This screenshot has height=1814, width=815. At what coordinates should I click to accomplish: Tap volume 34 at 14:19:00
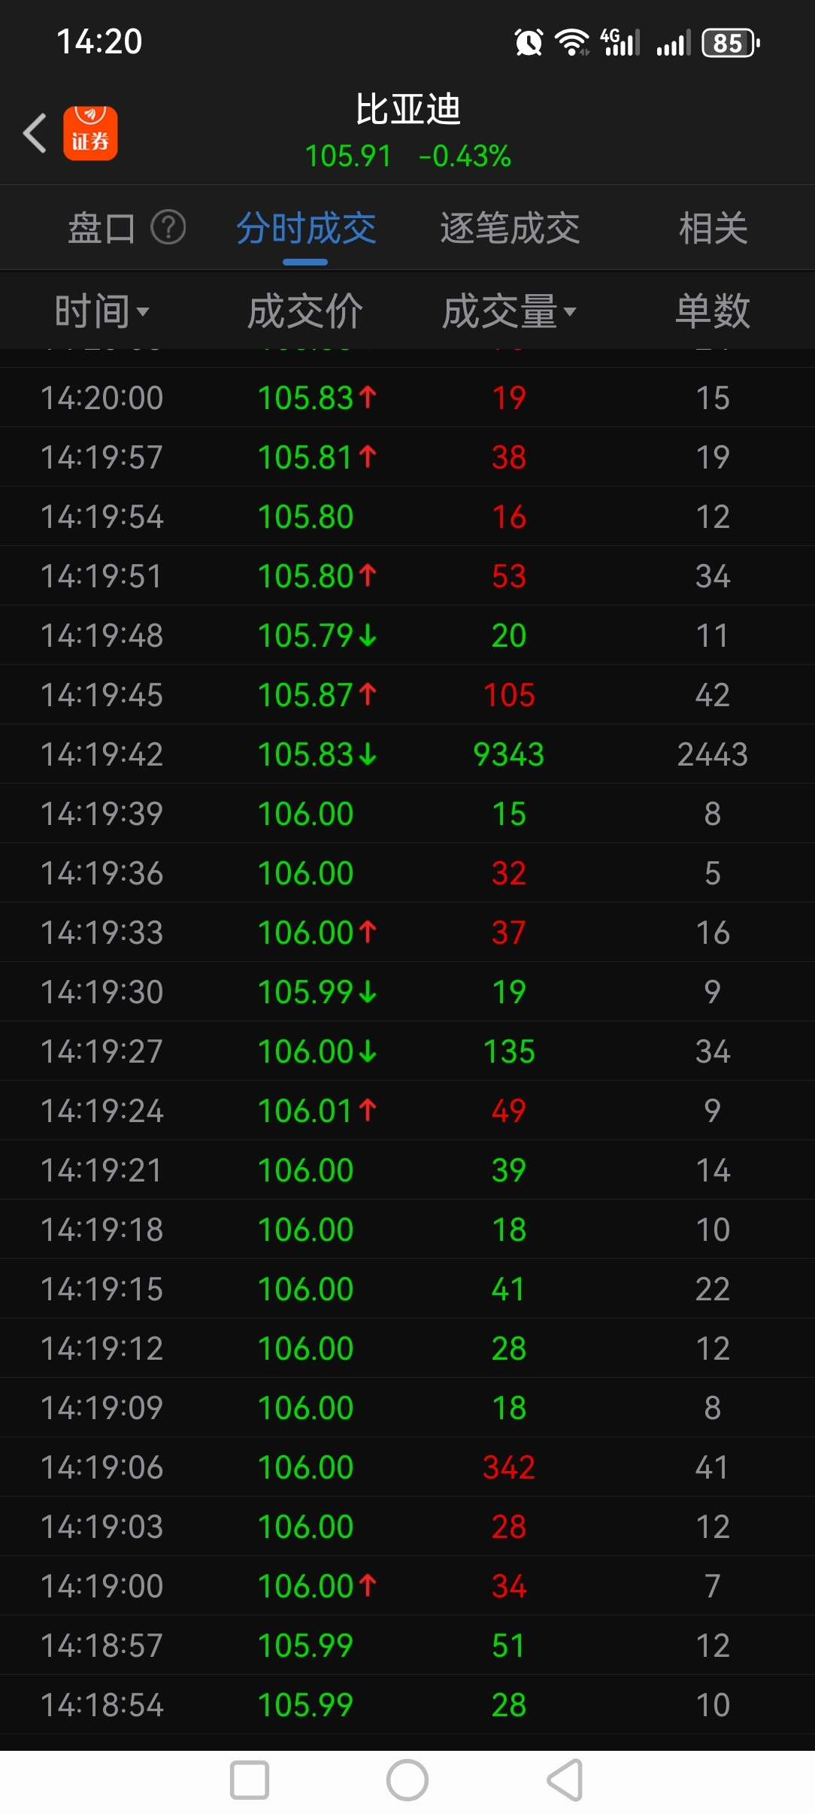click(x=509, y=1586)
